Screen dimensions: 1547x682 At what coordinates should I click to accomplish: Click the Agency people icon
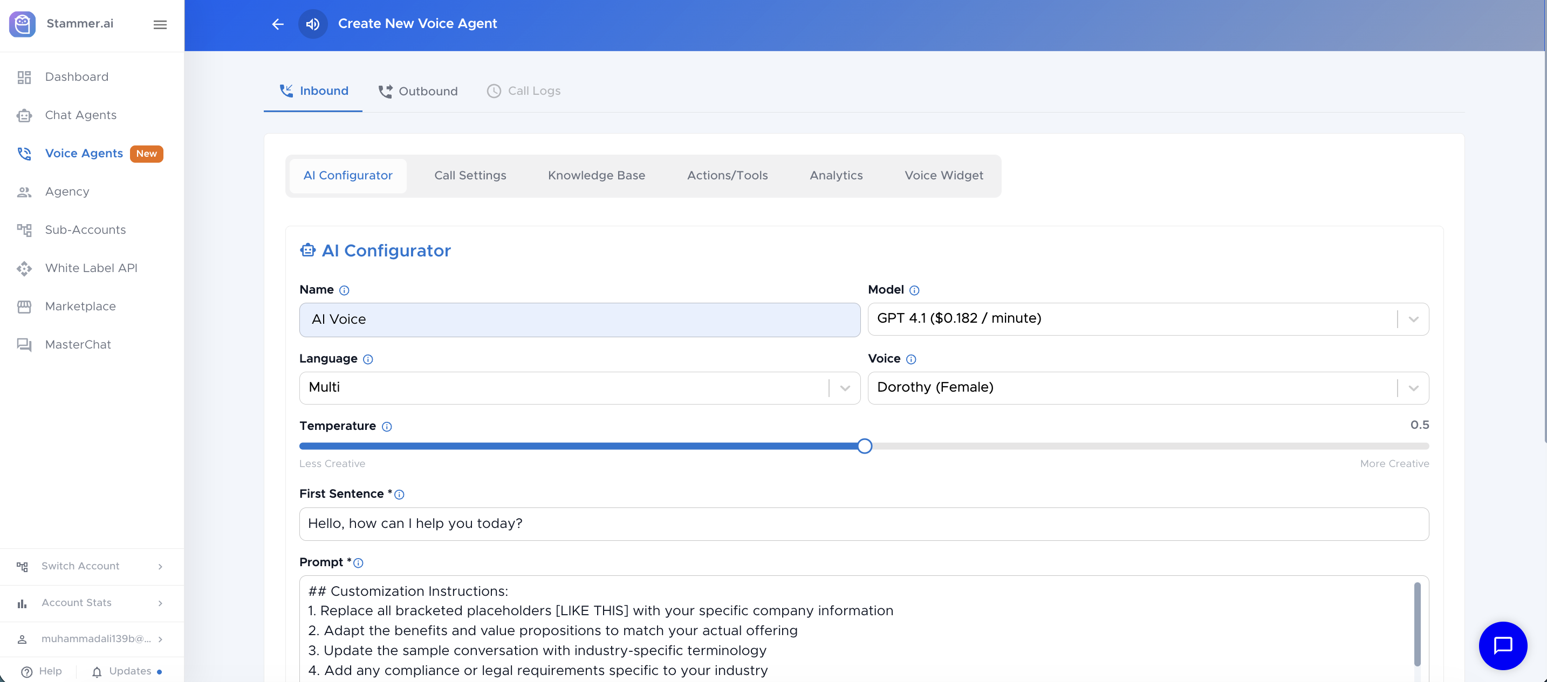click(x=24, y=192)
